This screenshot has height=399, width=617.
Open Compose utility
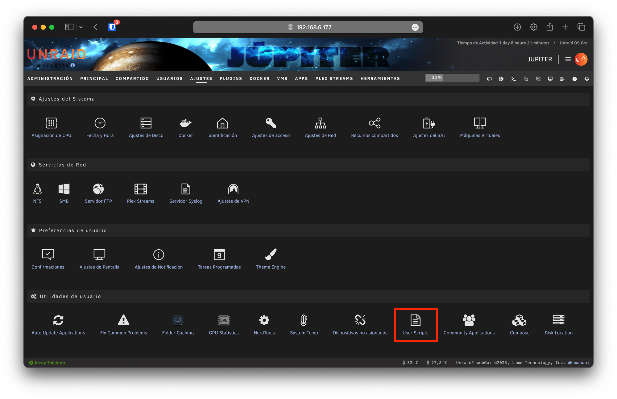tap(520, 325)
